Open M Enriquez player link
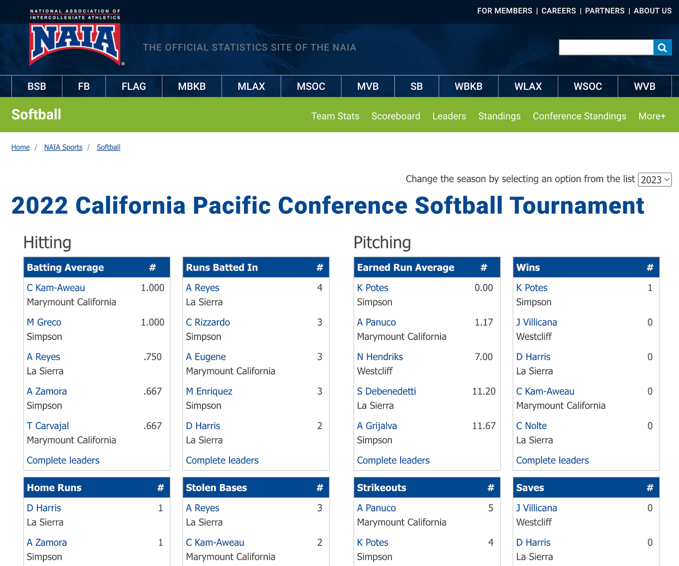 coord(209,391)
